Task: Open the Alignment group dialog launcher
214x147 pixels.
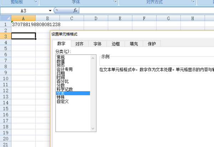Action: [x=193, y=1]
